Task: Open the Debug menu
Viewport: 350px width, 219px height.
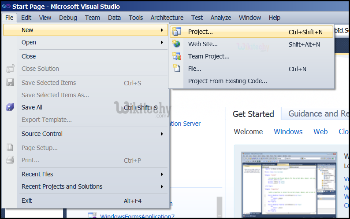Action: (68, 18)
